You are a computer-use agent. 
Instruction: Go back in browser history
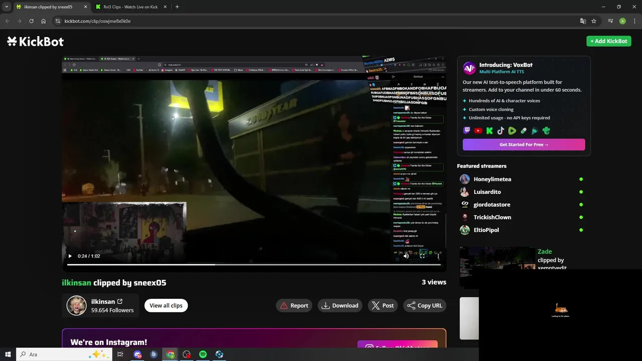pyautogui.click(x=8, y=21)
